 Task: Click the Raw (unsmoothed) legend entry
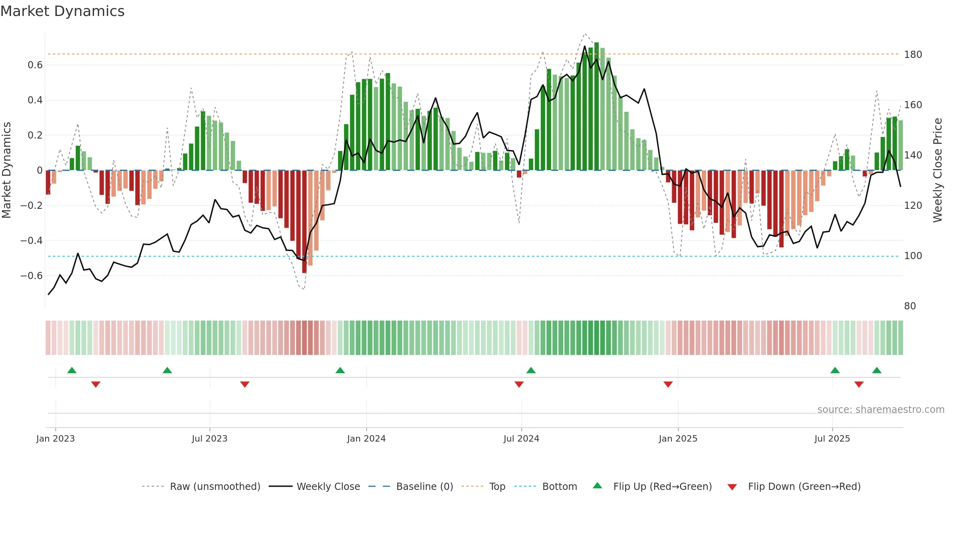pos(201,486)
